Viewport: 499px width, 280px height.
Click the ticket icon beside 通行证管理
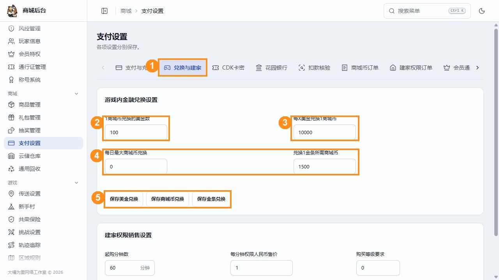[11, 67]
